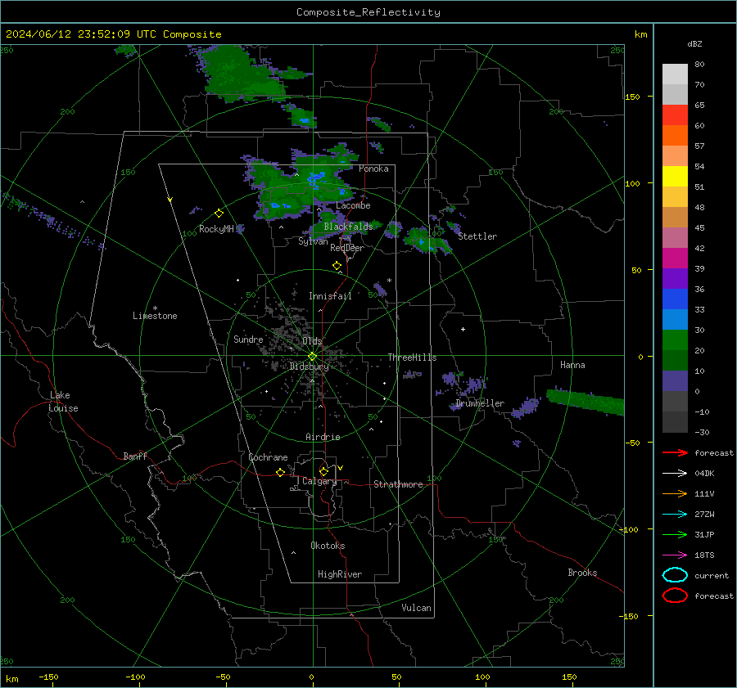Pick the purple 36-39 dBZ swatch
Viewport: 737px width, 688px height.
pos(675,279)
